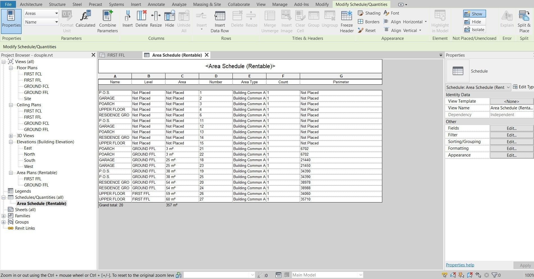Click Hide in Not Placed/Unenclosed panel

tap(474, 22)
